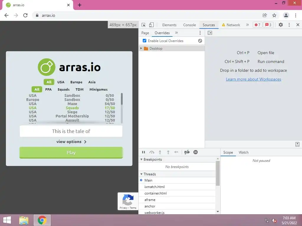Select the Portal Mothership server row
Image resolution: width=302 pixels, height=226 pixels.
pos(71,116)
